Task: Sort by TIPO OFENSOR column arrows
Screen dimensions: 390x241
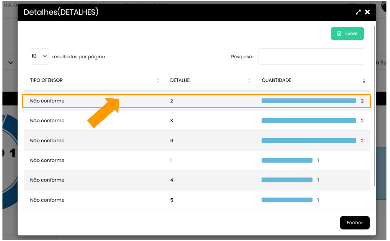Action: click(x=158, y=81)
